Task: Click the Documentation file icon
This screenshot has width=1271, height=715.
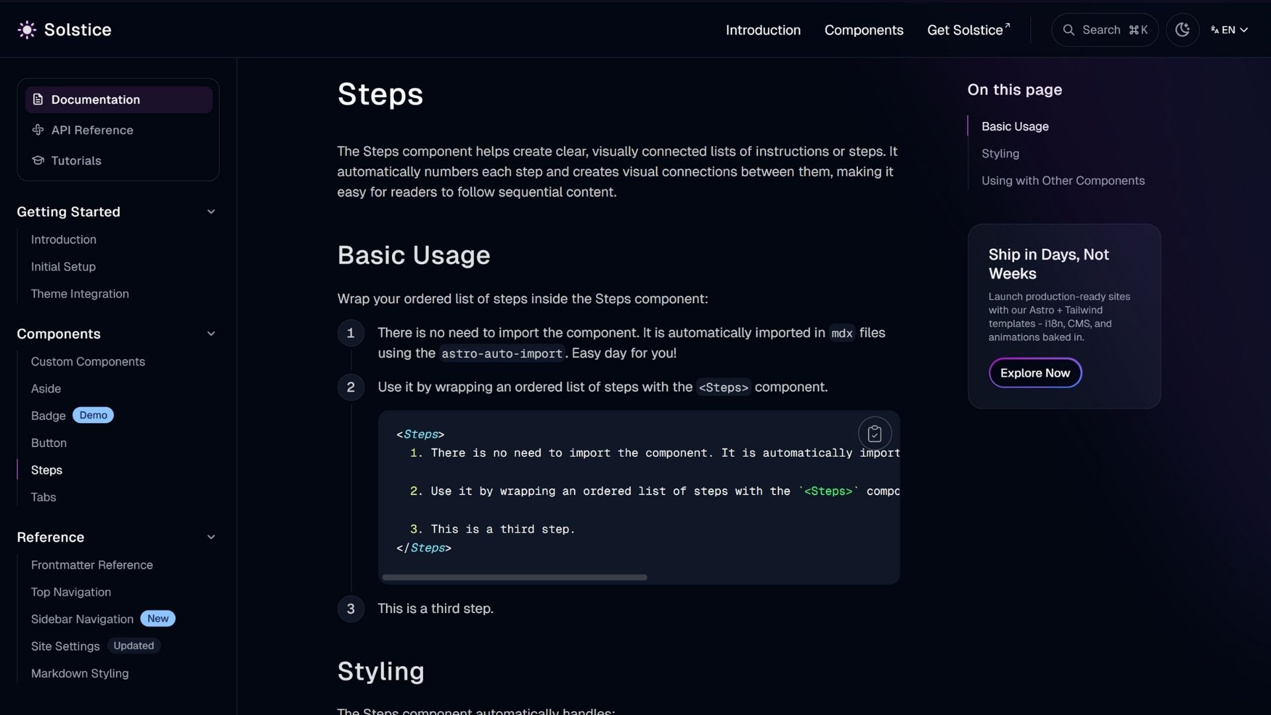Action: pos(38,99)
